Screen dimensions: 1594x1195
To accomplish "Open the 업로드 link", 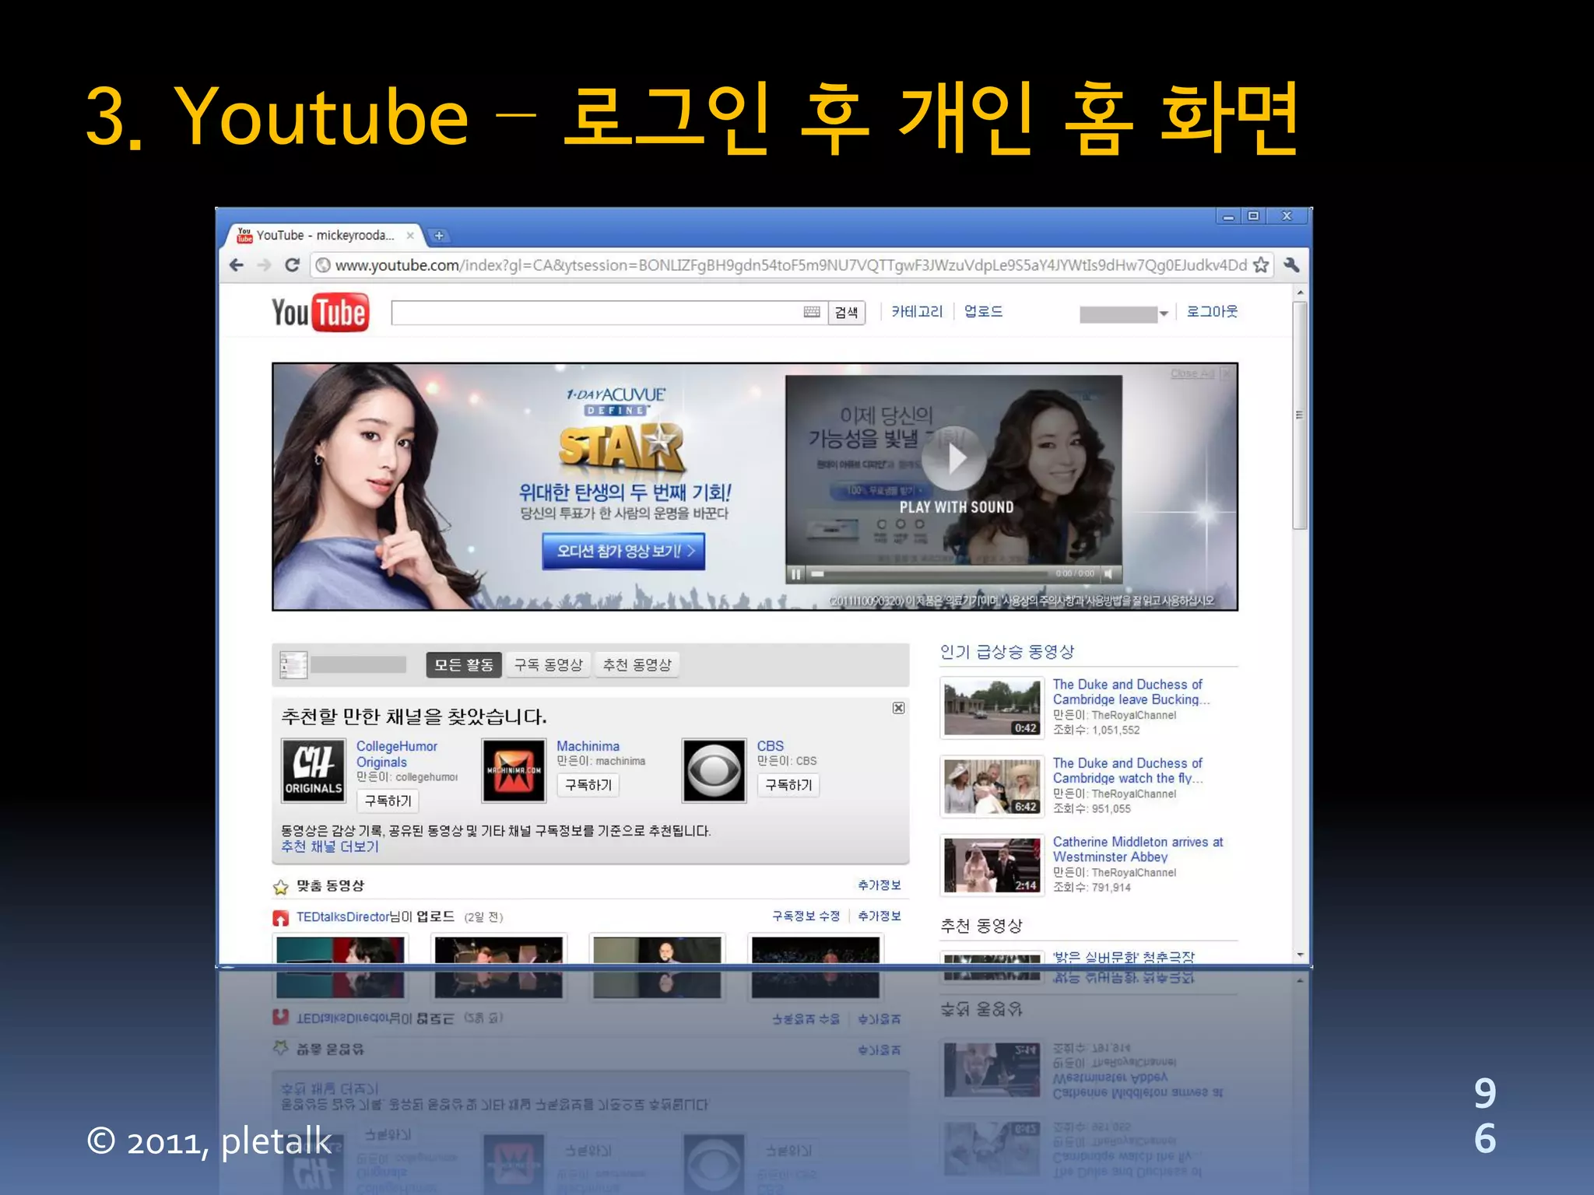I will point(983,312).
